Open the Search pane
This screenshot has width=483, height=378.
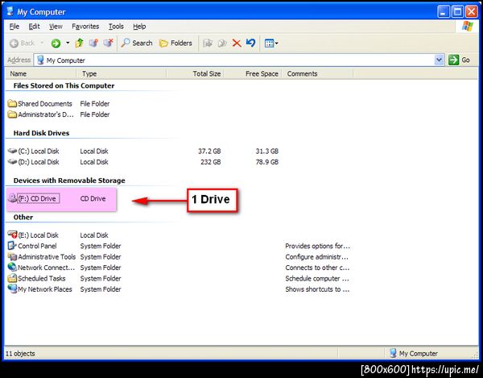coord(137,44)
